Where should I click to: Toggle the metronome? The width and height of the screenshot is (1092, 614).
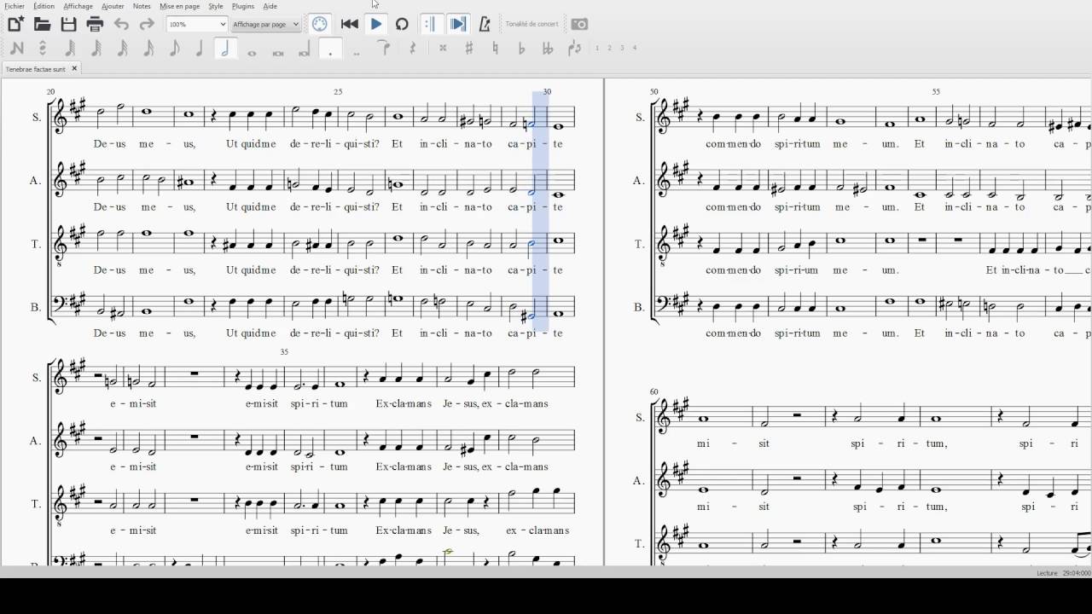485,24
